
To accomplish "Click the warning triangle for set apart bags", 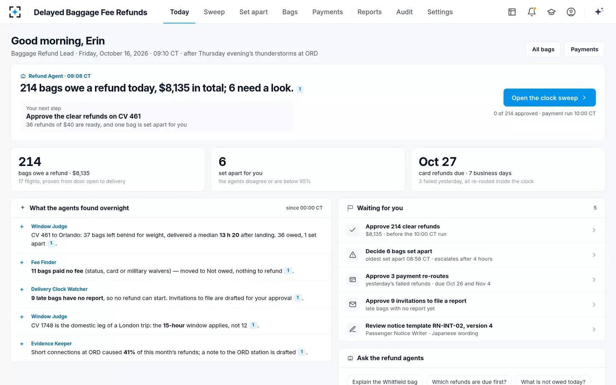I will tap(352, 255).
